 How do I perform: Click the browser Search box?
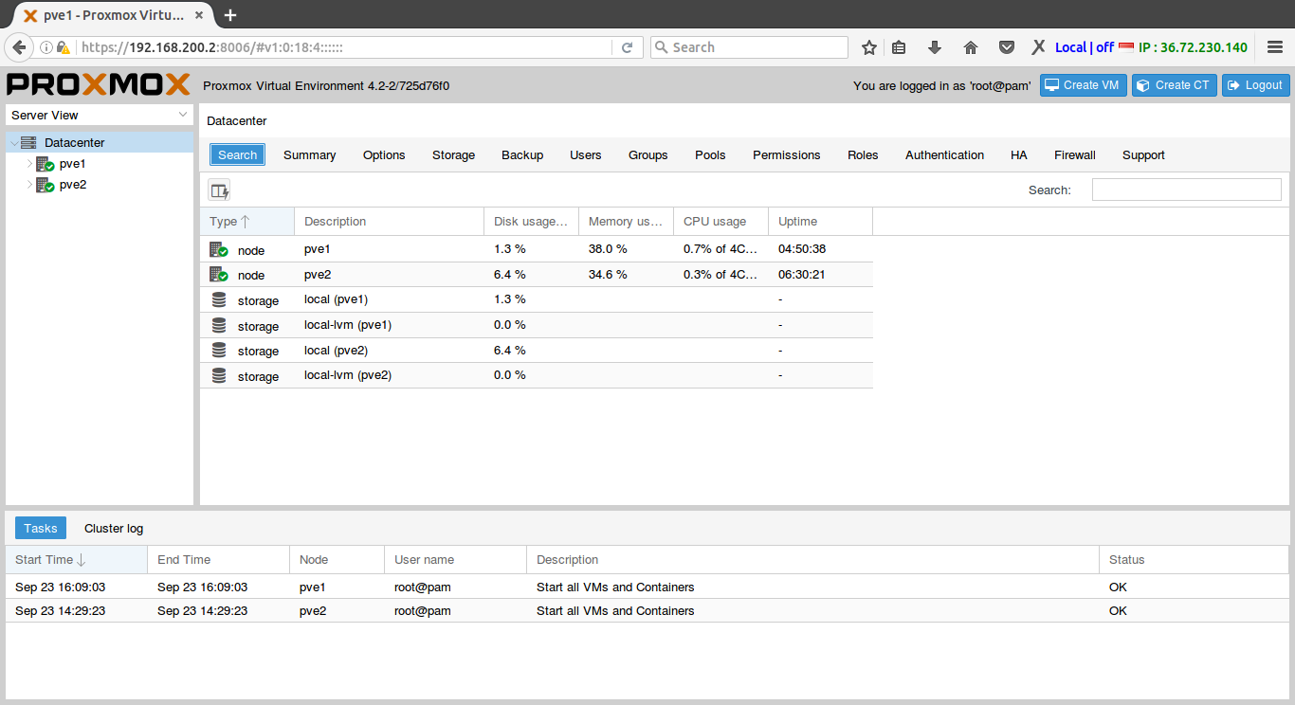pyautogui.click(x=749, y=47)
